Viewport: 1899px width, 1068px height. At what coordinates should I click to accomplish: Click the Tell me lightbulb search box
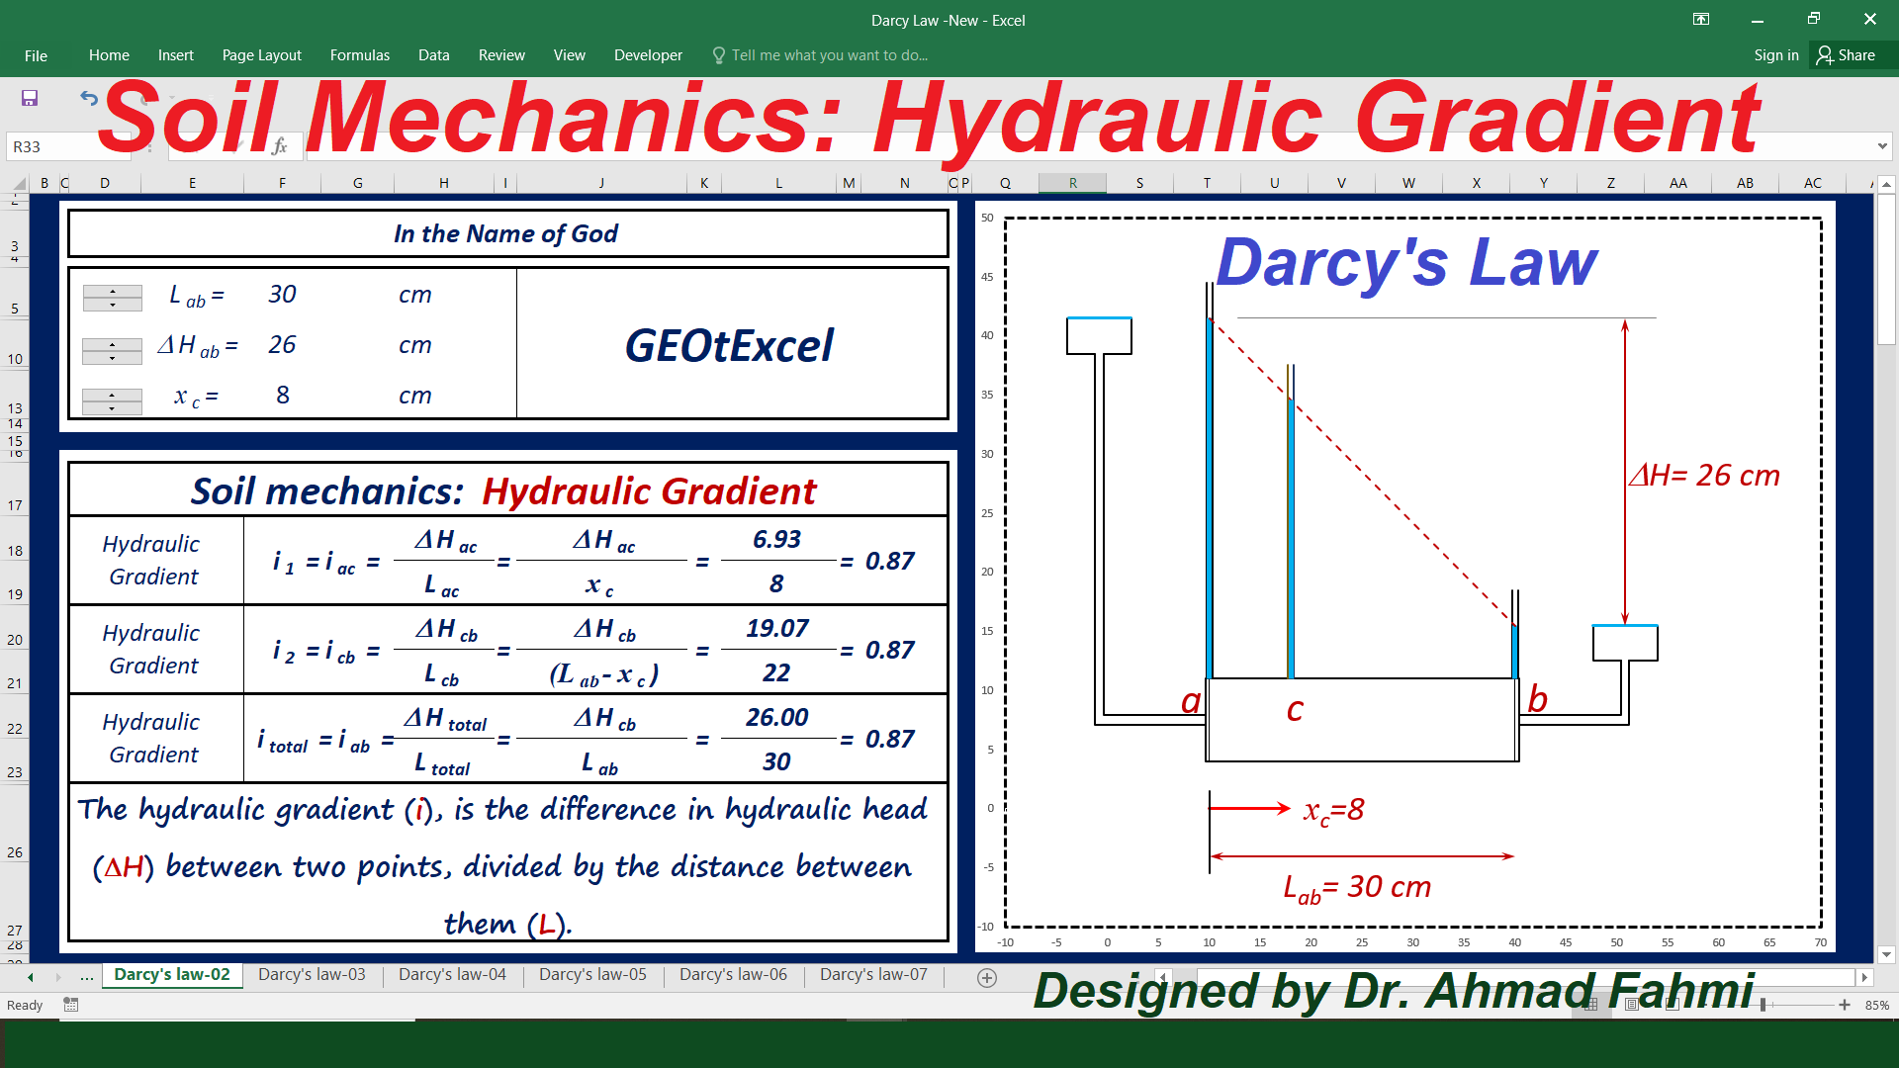pos(821,55)
